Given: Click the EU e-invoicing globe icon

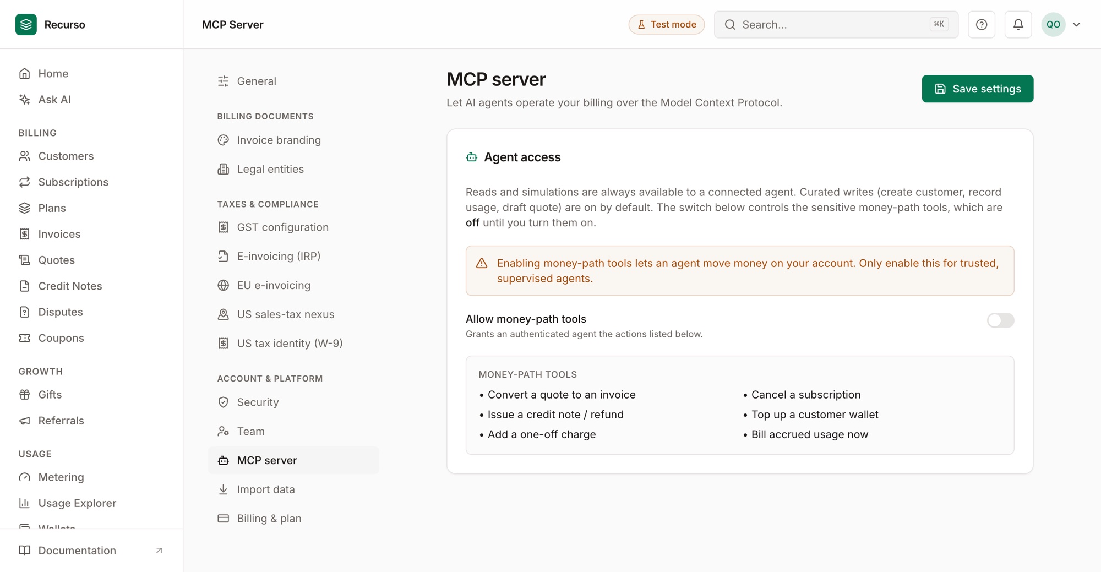Looking at the screenshot, I should (x=223, y=285).
